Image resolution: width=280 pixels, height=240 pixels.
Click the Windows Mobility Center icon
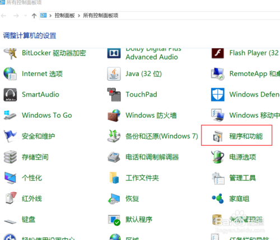pyautogui.click(x=218, y=115)
